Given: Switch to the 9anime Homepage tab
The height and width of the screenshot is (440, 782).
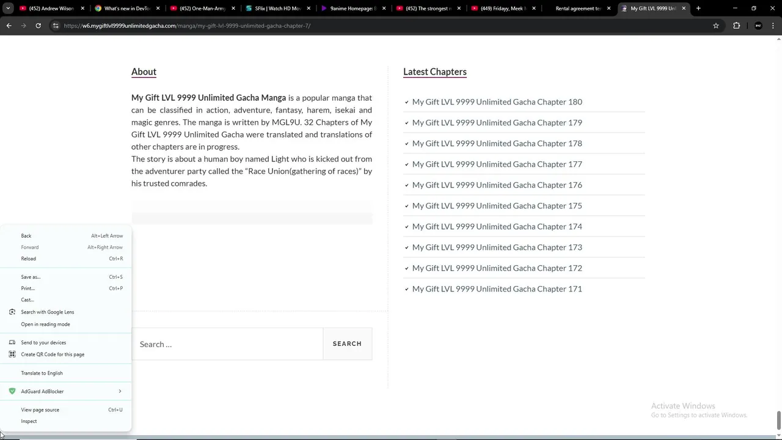Looking at the screenshot, I should 353,9.
